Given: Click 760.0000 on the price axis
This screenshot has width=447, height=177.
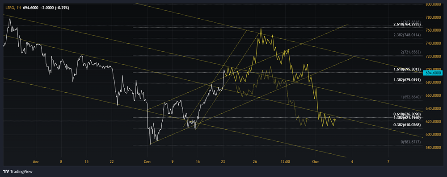Looking at the screenshot, I should [433, 30].
